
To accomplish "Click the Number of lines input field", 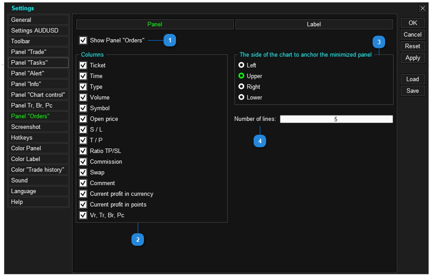I will tap(336, 119).
